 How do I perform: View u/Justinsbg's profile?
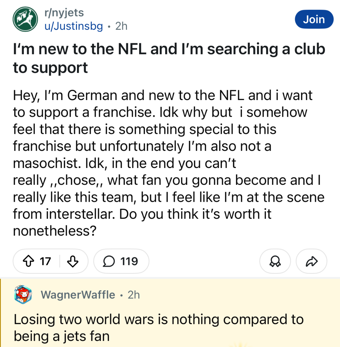[73, 26]
